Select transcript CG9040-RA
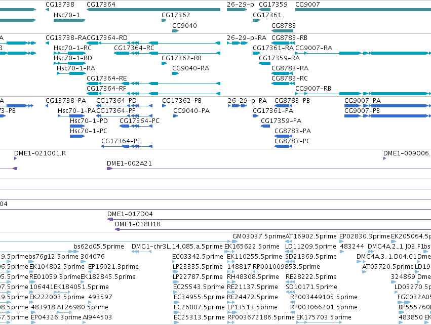 tap(176, 73)
